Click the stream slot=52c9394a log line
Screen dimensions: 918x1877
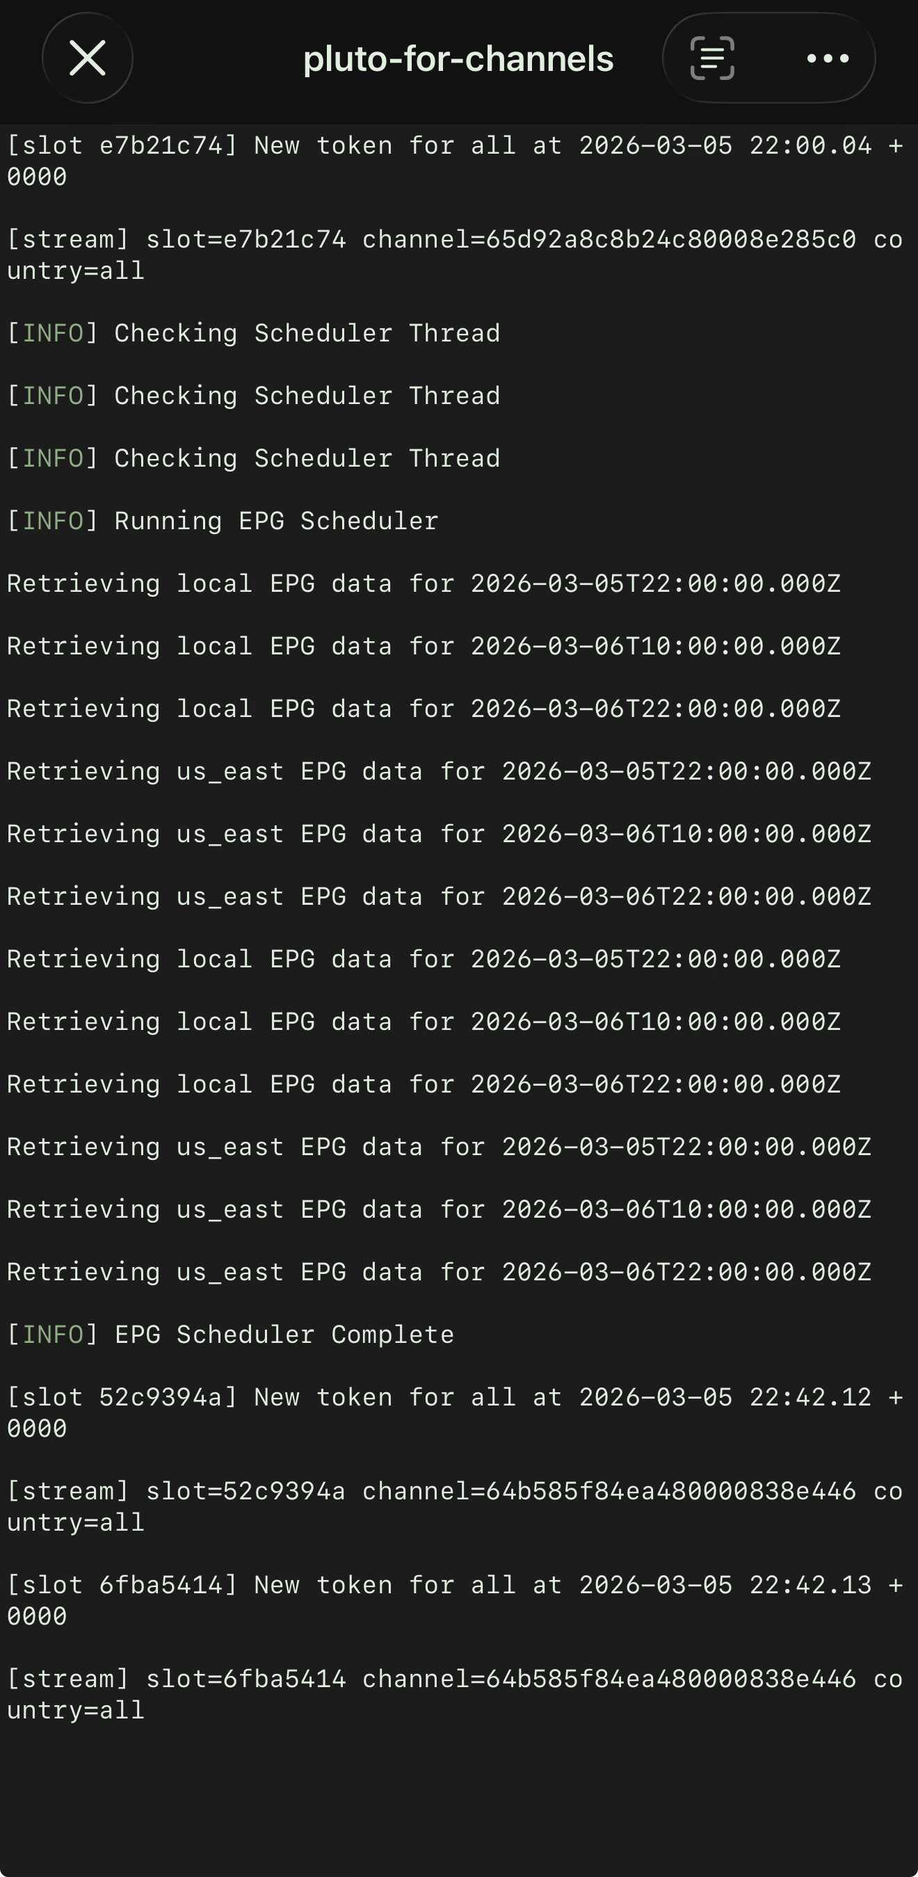coord(455,1507)
